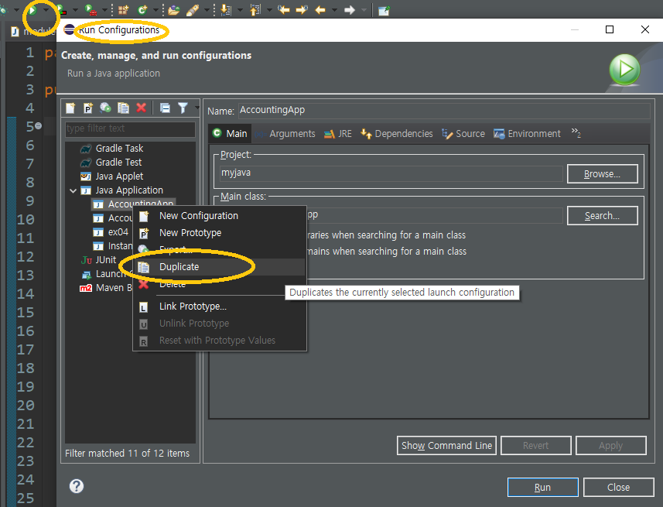Choose Link Prototype... from context menu
This screenshot has width=663, height=507.
tap(220, 307)
